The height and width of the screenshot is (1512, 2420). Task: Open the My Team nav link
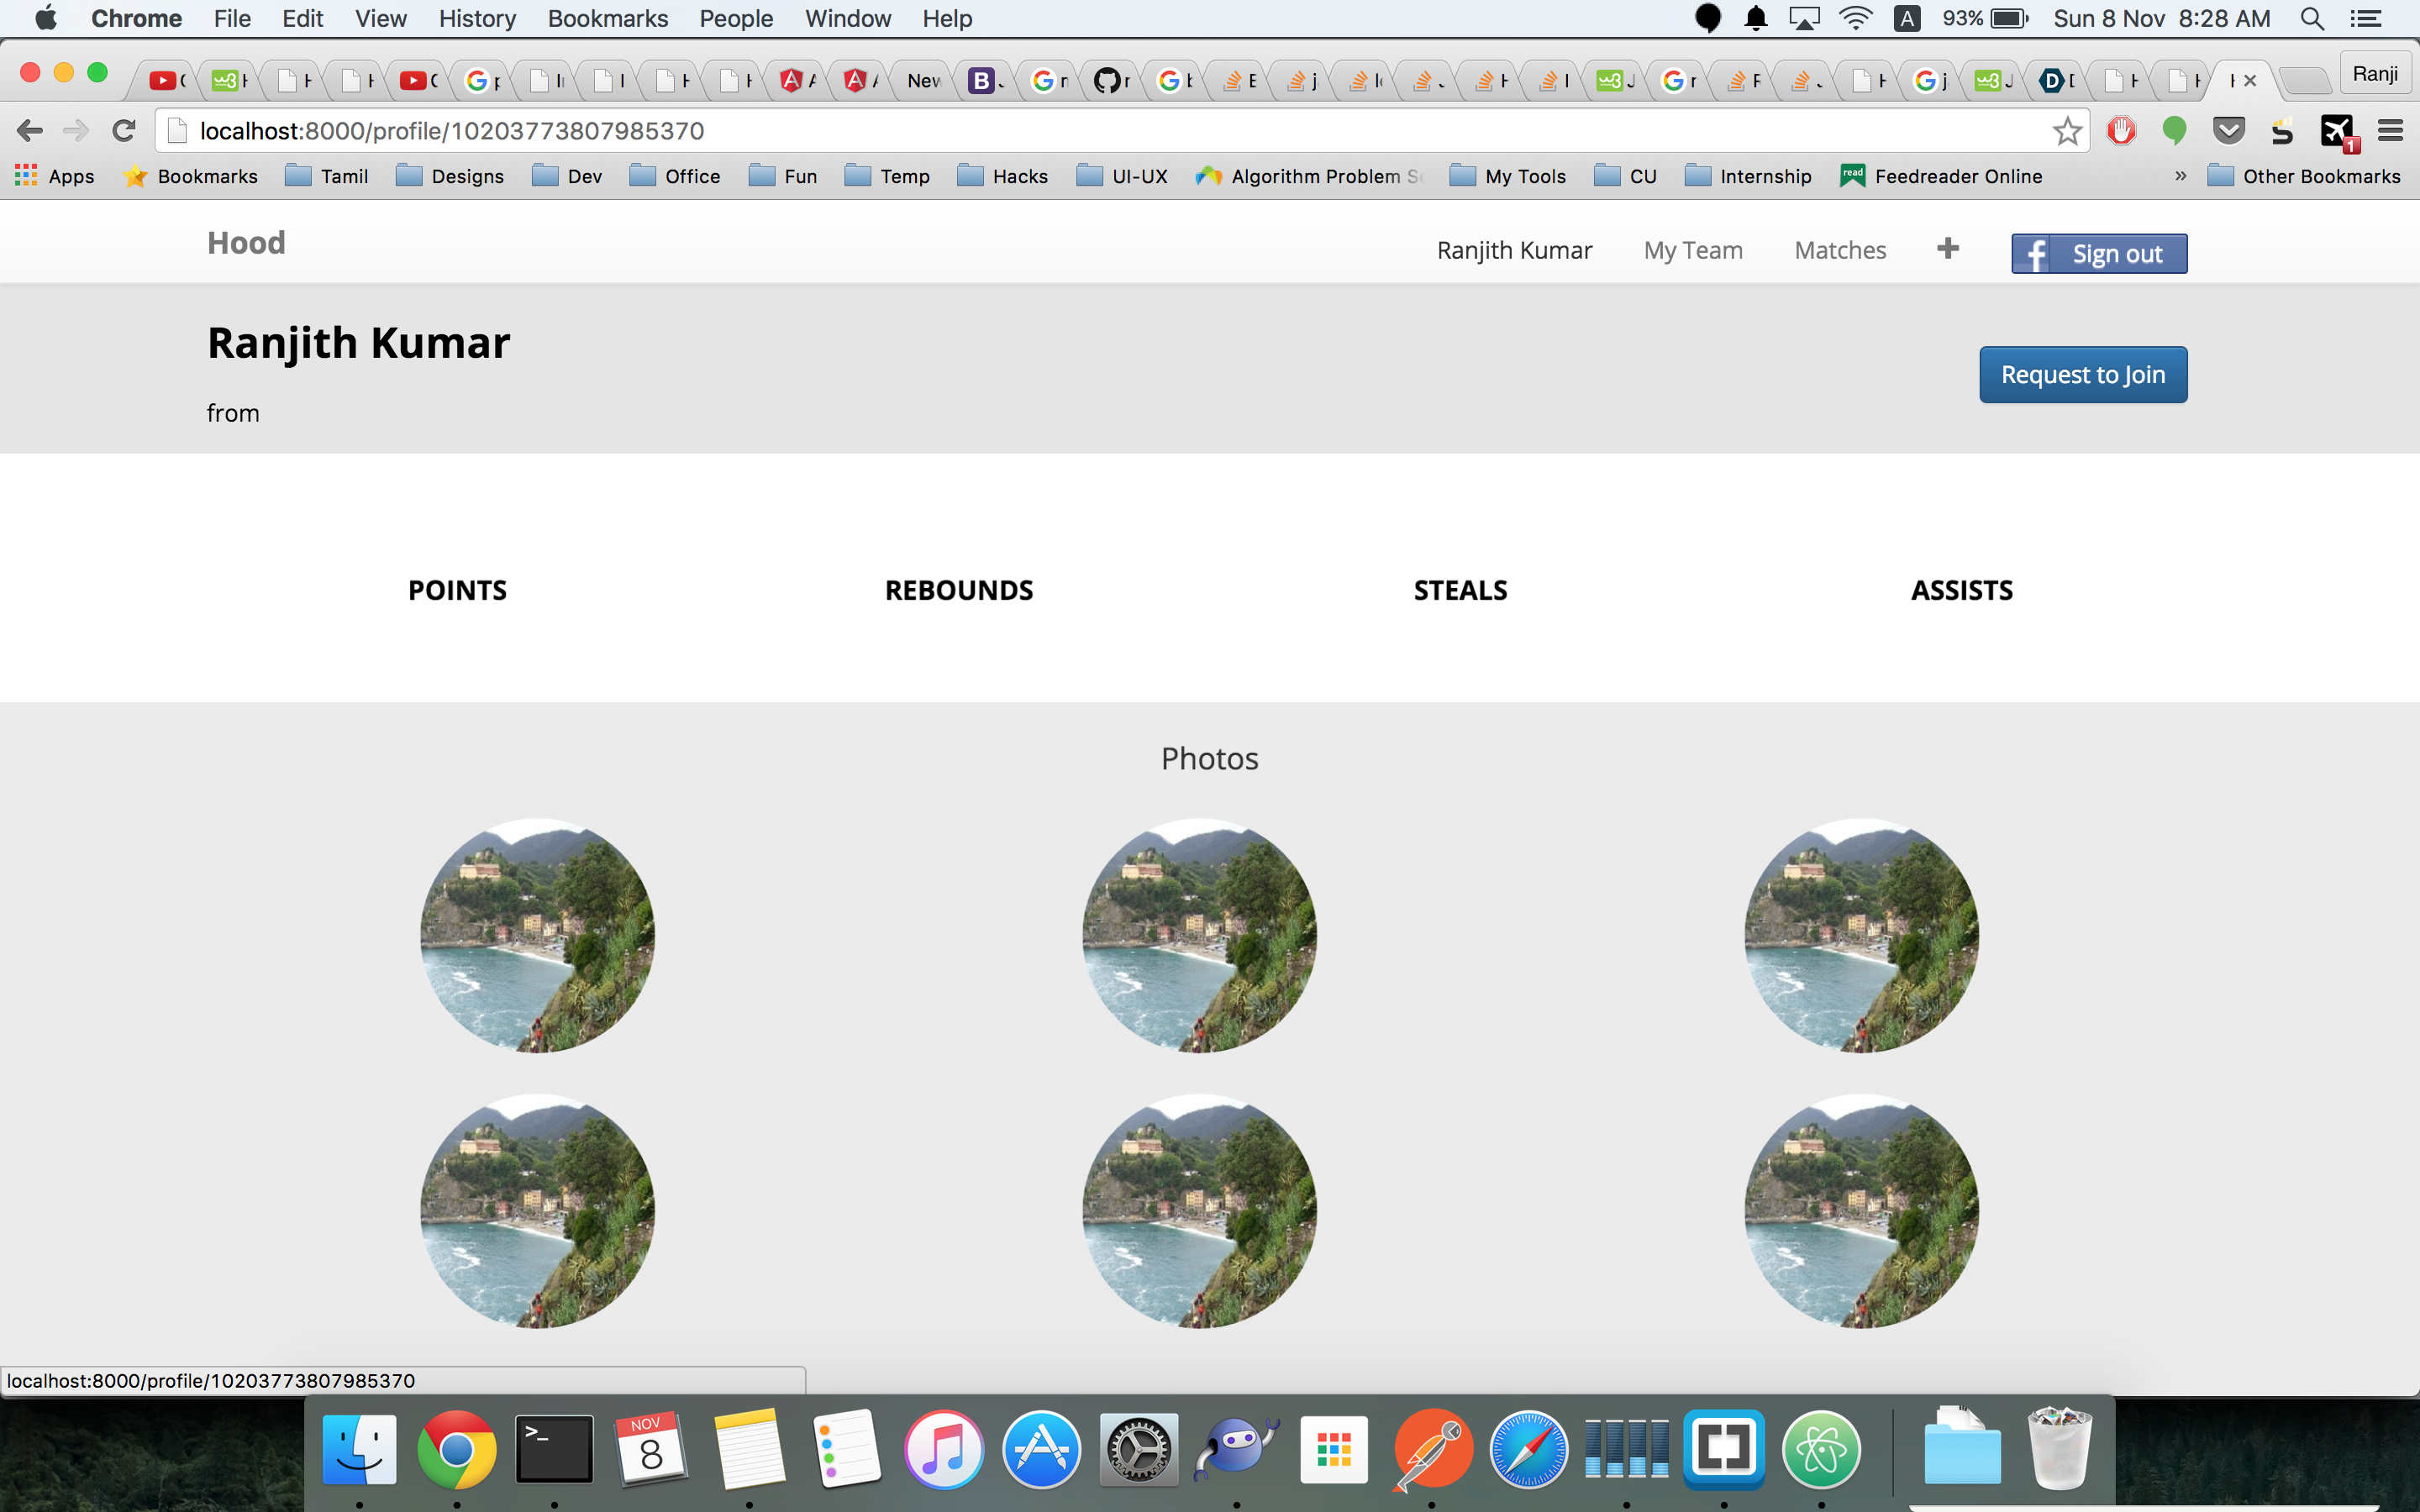[x=1693, y=250]
